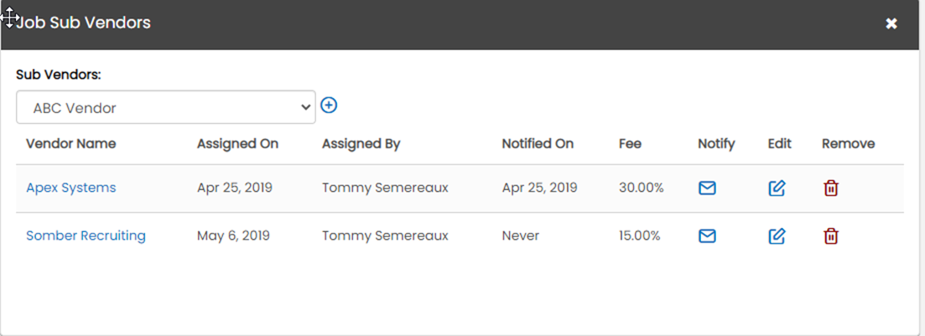Screen dimensions: 925x336
Task: Edit the Apex Systems vendor entry
Action: [777, 188]
